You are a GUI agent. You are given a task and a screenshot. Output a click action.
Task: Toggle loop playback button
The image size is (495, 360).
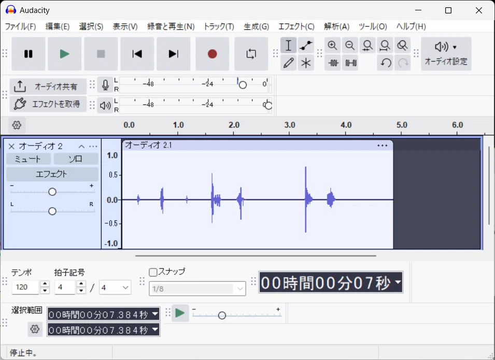(x=251, y=54)
